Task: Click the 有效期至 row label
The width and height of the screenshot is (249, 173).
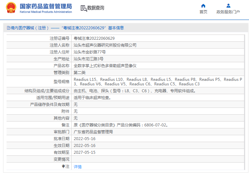Action: click(x=61, y=152)
